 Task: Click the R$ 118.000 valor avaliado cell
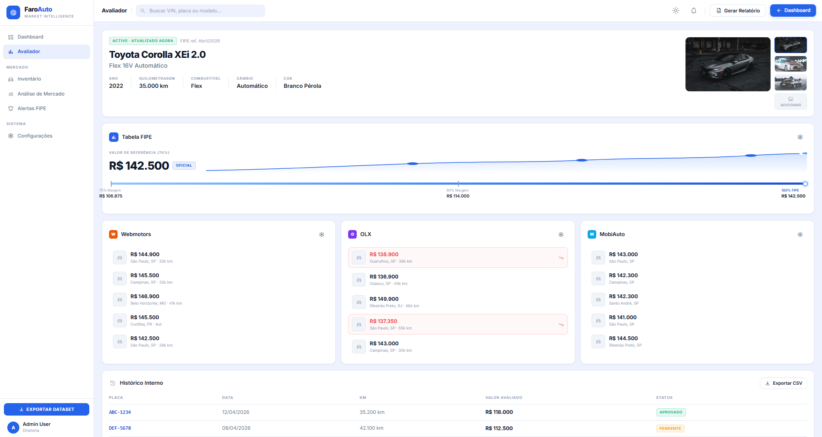[499, 412]
